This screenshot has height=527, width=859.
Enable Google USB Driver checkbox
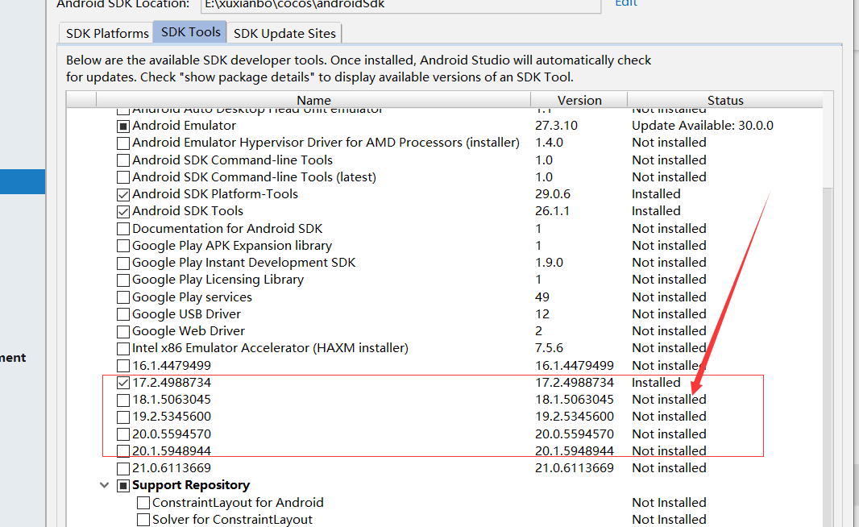pyautogui.click(x=123, y=314)
